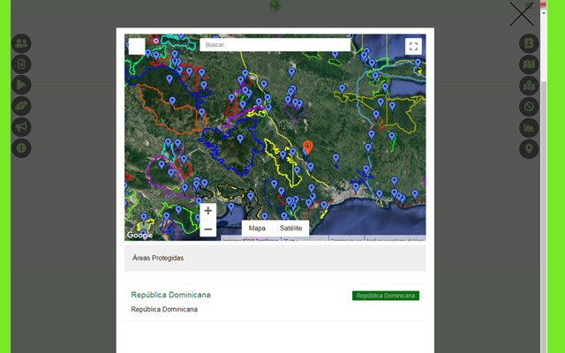Open the white square menu button on map
This screenshot has width=565, height=353.
click(137, 47)
